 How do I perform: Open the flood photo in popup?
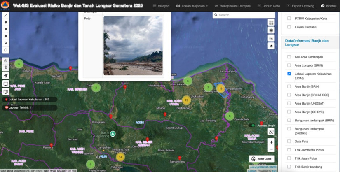(133, 46)
